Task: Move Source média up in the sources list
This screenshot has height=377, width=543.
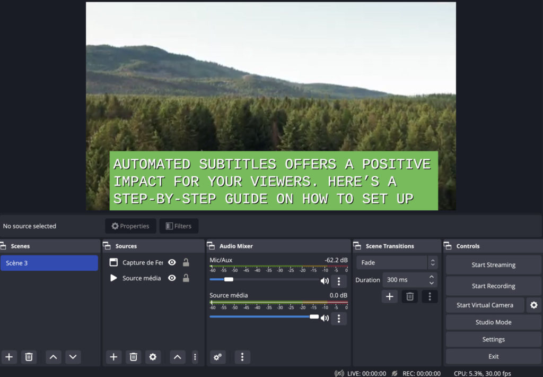Action: pyautogui.click(x=177, y=357)
